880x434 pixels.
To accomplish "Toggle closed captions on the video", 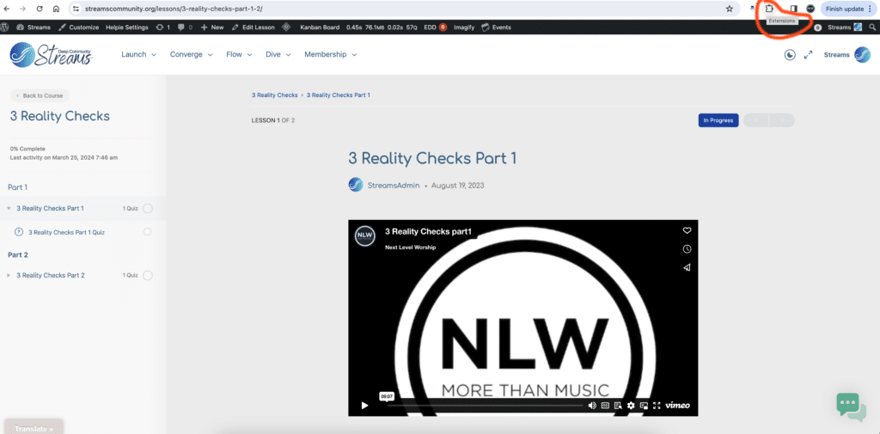I will click(x=605, y=406).
